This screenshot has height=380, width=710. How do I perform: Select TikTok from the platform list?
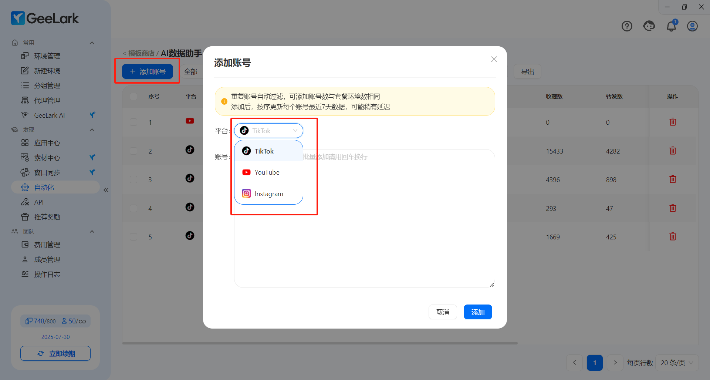coord(268,151)
